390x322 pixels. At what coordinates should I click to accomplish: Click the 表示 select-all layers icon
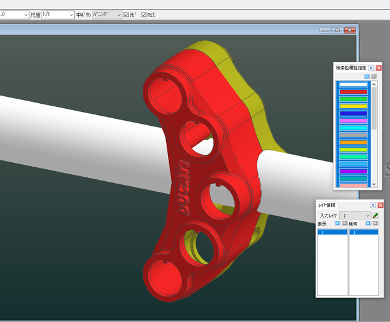coord(337,223)
